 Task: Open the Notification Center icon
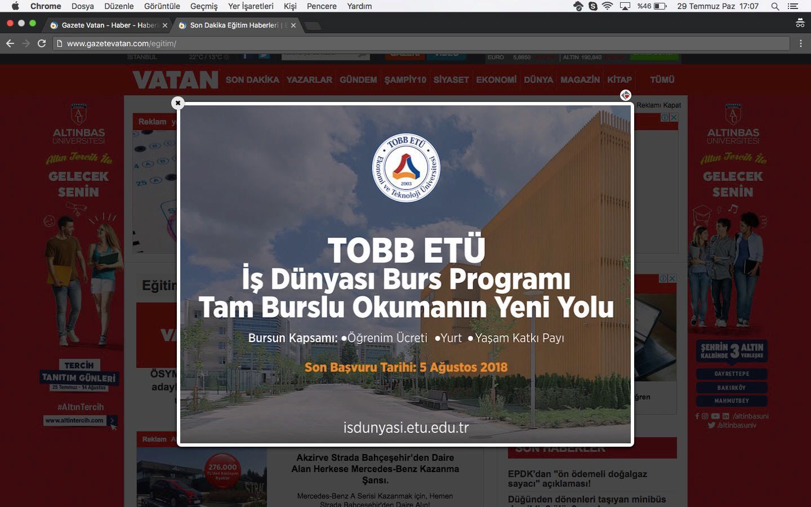tap(794, 6)
